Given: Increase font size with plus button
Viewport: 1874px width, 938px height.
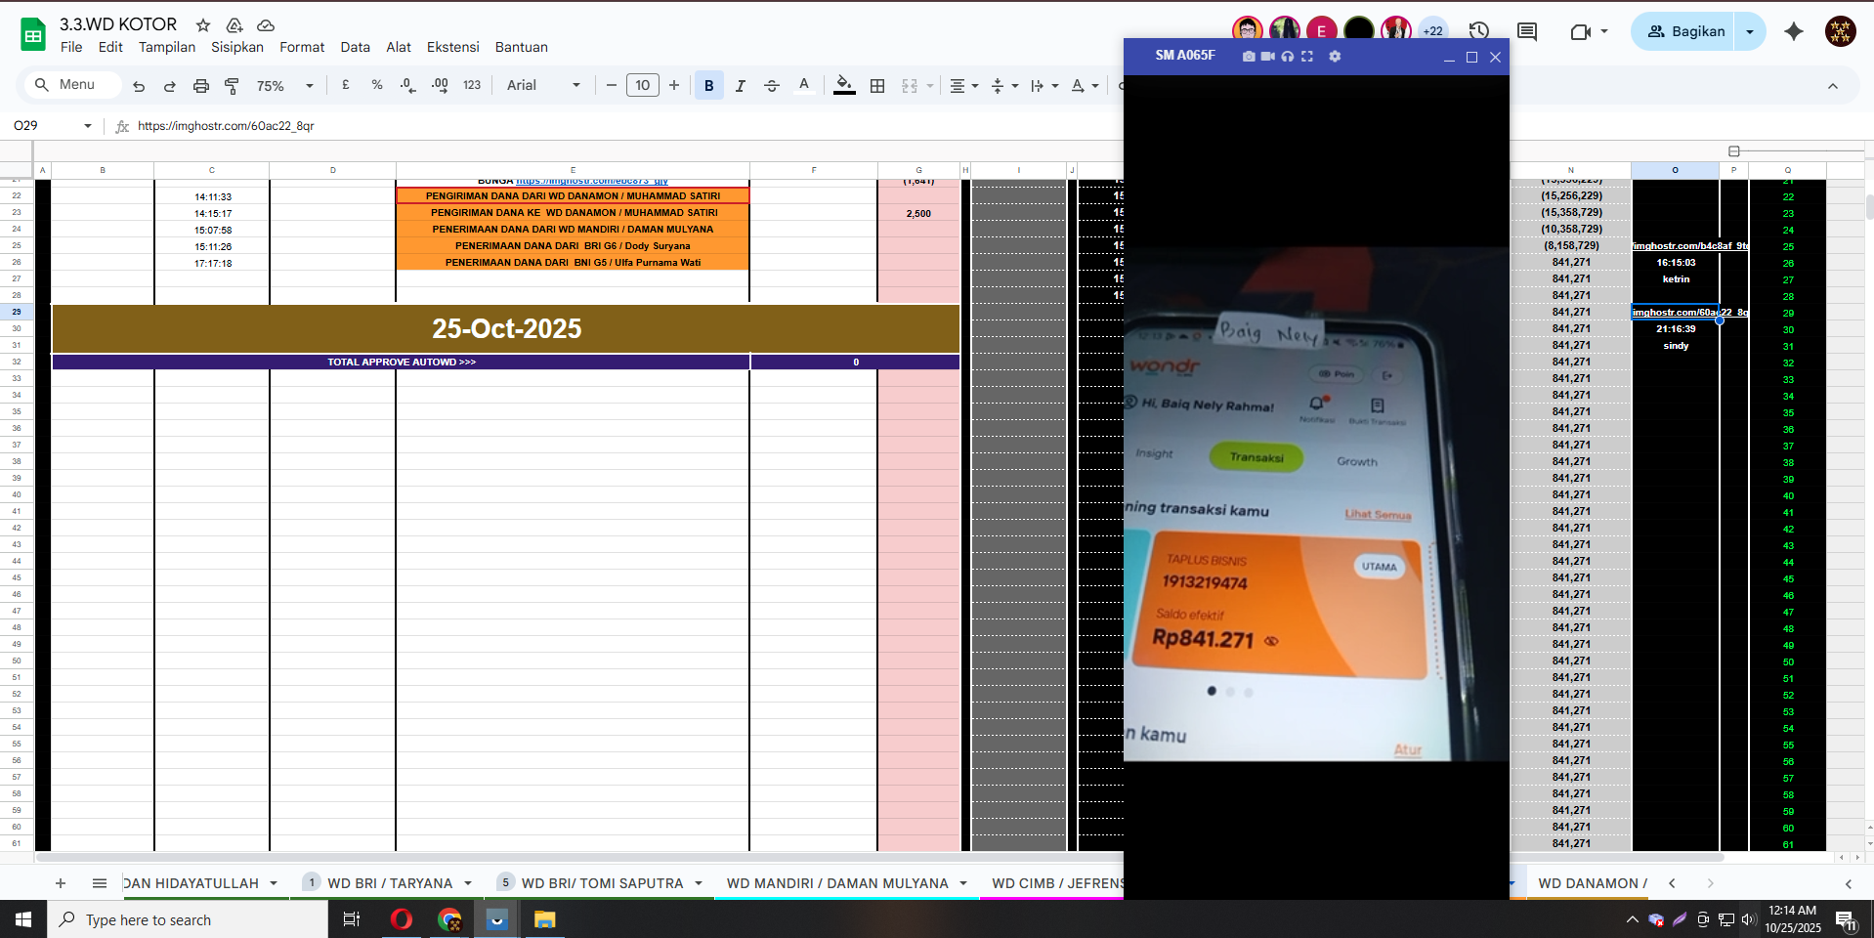Looking at the screenshot, I should tap(674, 85).
